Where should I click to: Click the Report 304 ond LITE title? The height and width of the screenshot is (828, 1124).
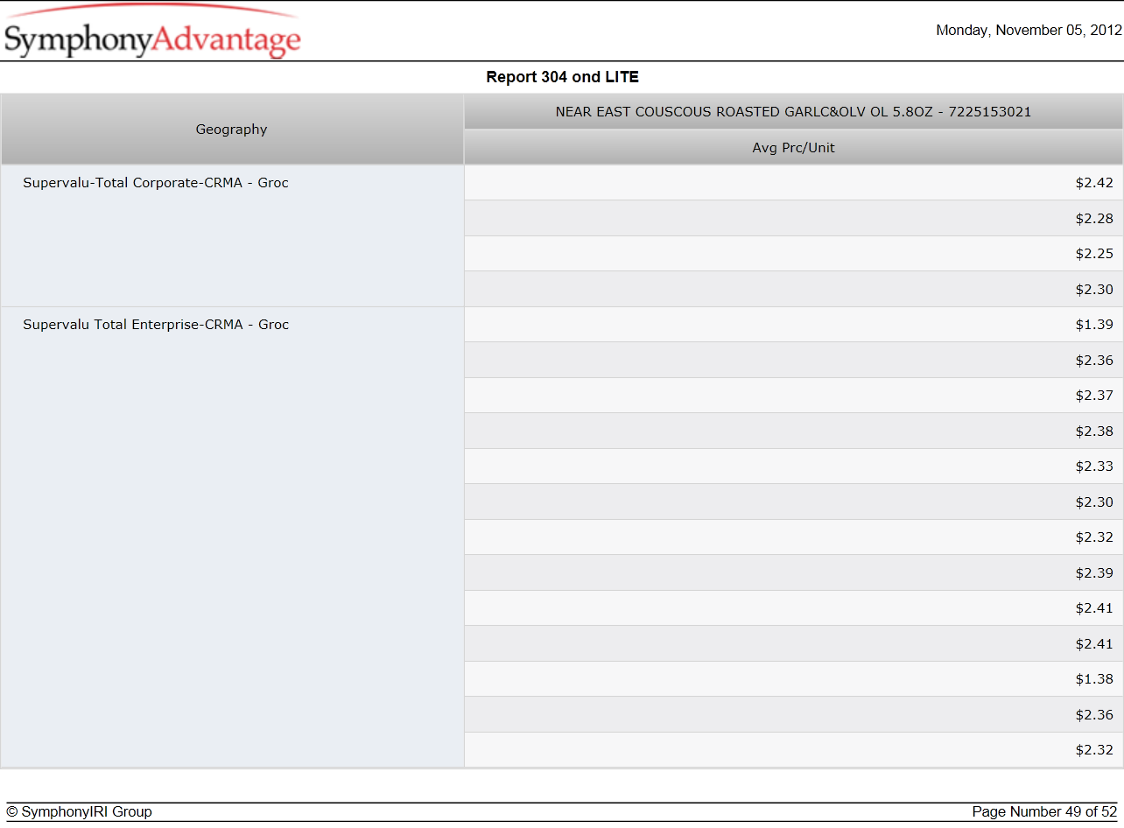pyautogui.click(x=563, y=77)
